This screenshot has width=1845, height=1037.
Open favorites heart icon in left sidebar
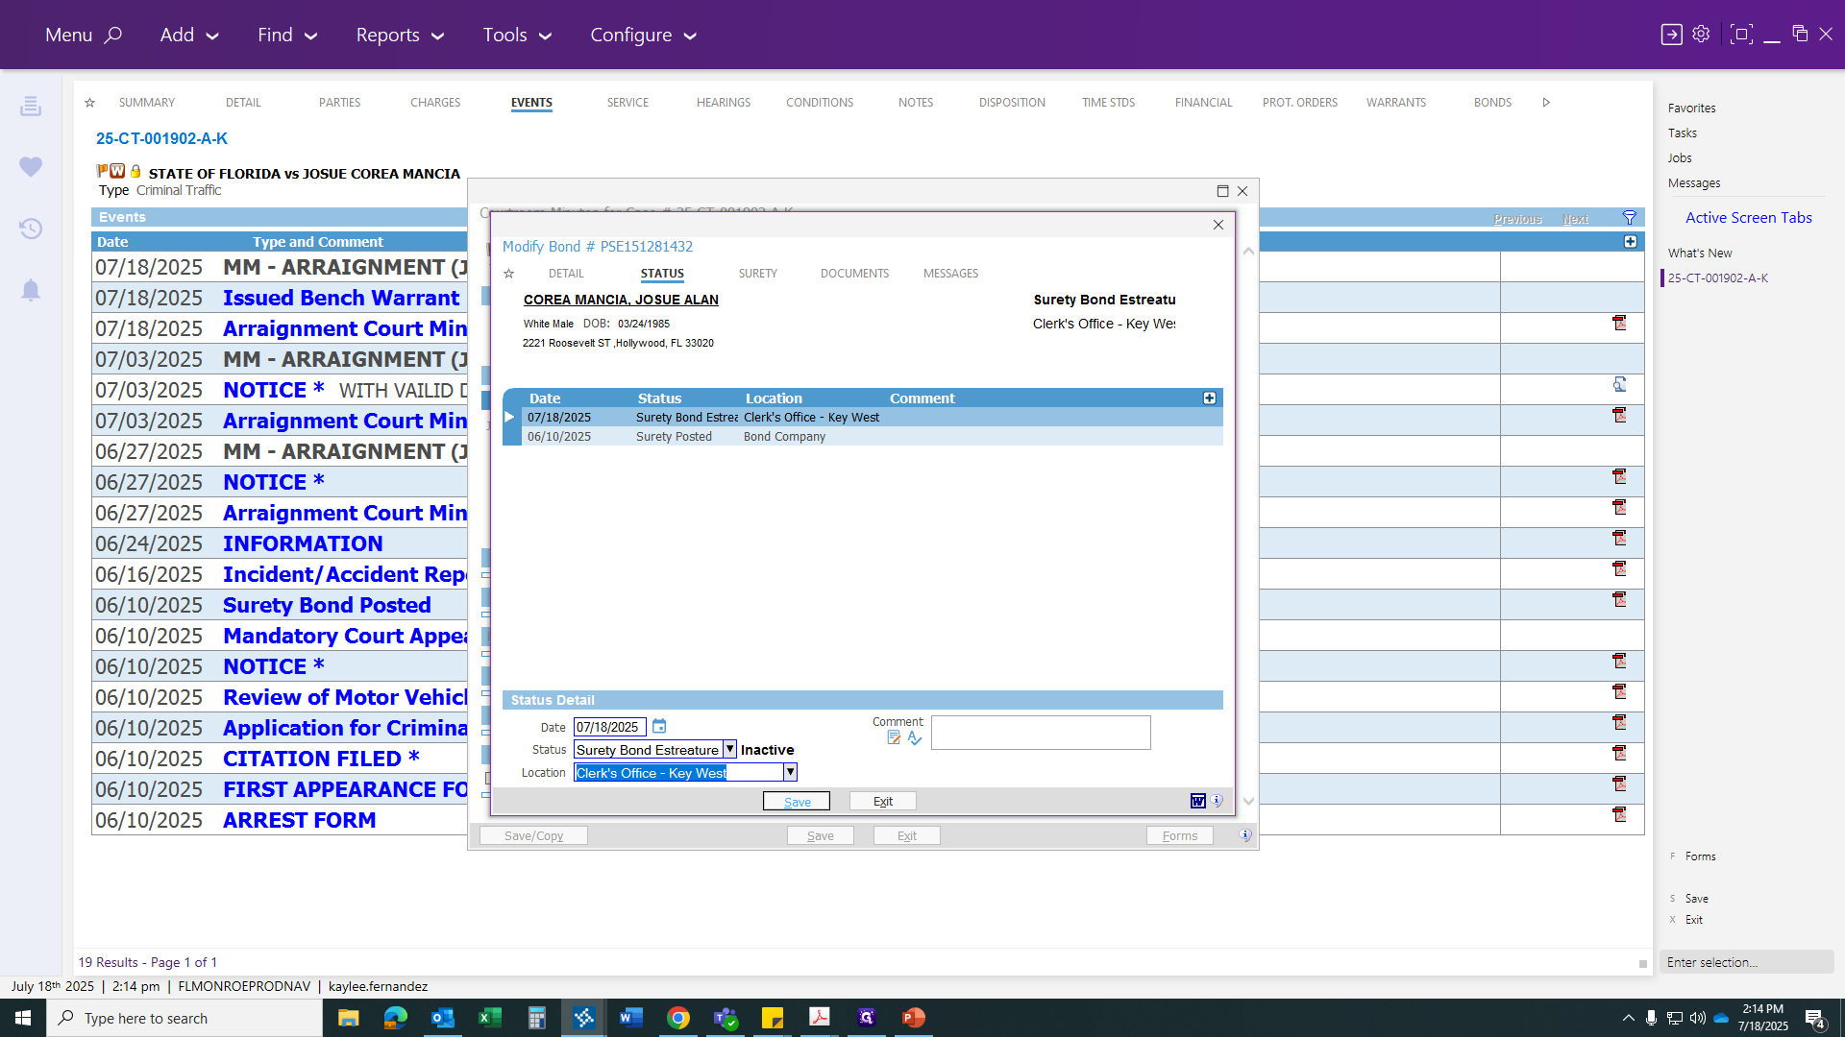tap(31, 167)
